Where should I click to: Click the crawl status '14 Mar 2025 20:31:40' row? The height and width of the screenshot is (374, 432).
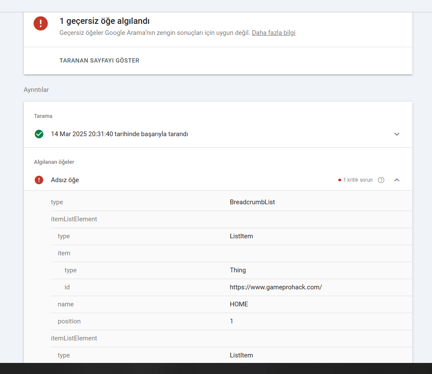[218, 134]
